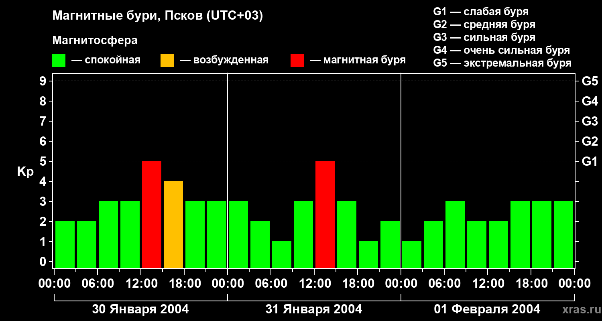Screen dimensions: 602x321
Task: Click the '01 Февраля 2004' date label
Action: (x=487, y=309)
